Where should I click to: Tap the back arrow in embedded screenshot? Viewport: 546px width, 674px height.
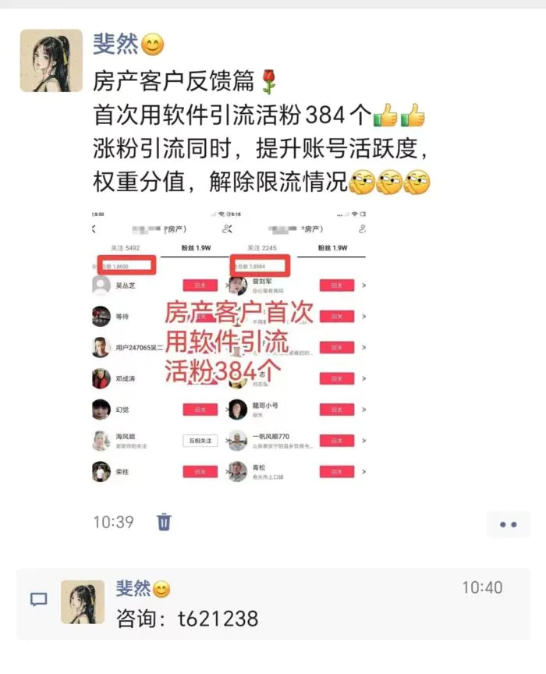tap(94, 229)
